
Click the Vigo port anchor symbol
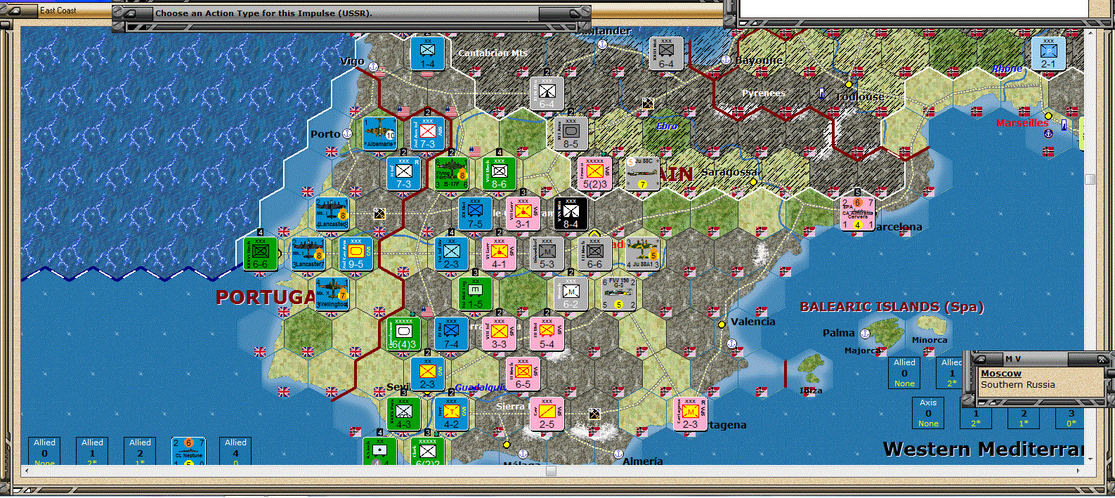373,67
